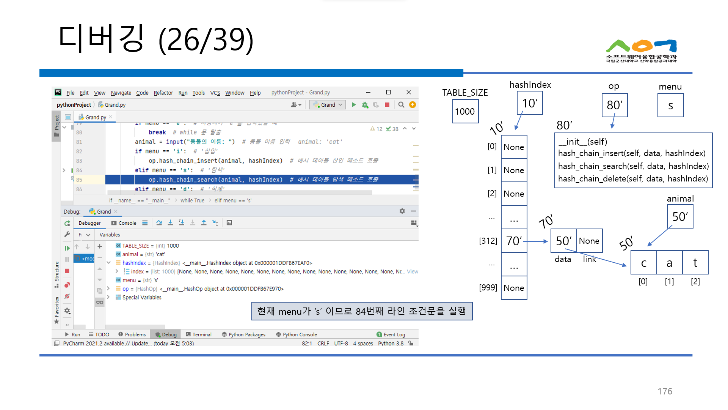Open the user account icon in the top toolbar

[296, 105]
